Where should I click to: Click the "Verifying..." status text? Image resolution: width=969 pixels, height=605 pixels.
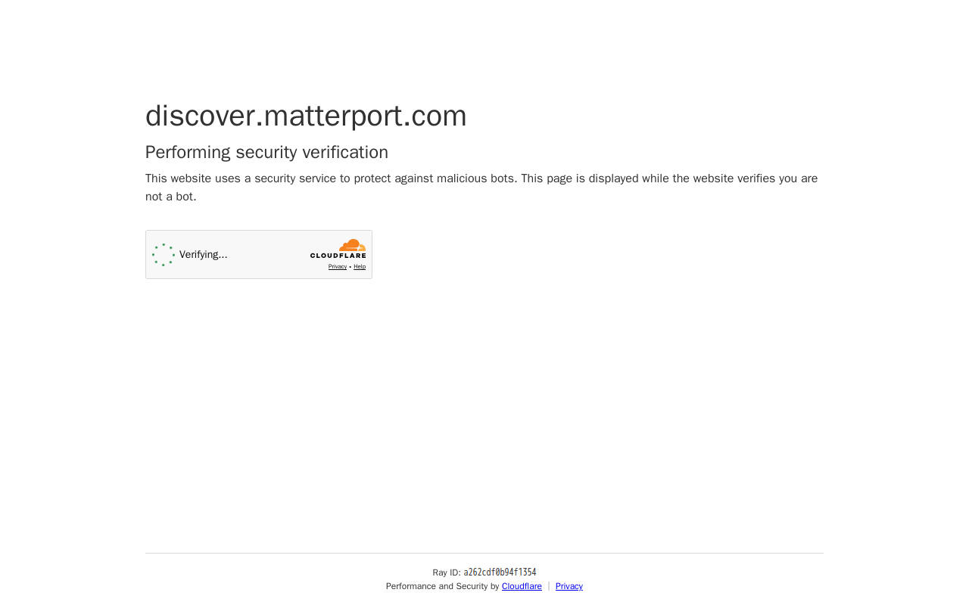pos(204,255)
